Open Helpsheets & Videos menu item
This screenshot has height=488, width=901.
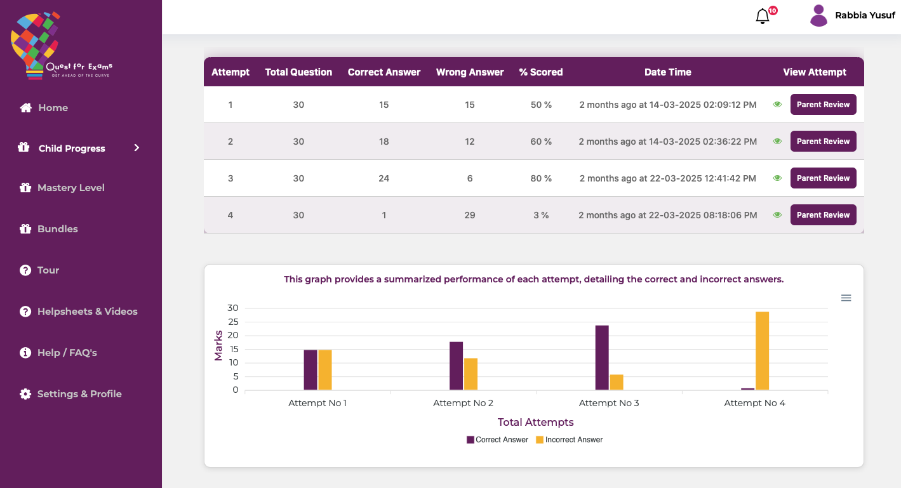click(x=87, y=312)
